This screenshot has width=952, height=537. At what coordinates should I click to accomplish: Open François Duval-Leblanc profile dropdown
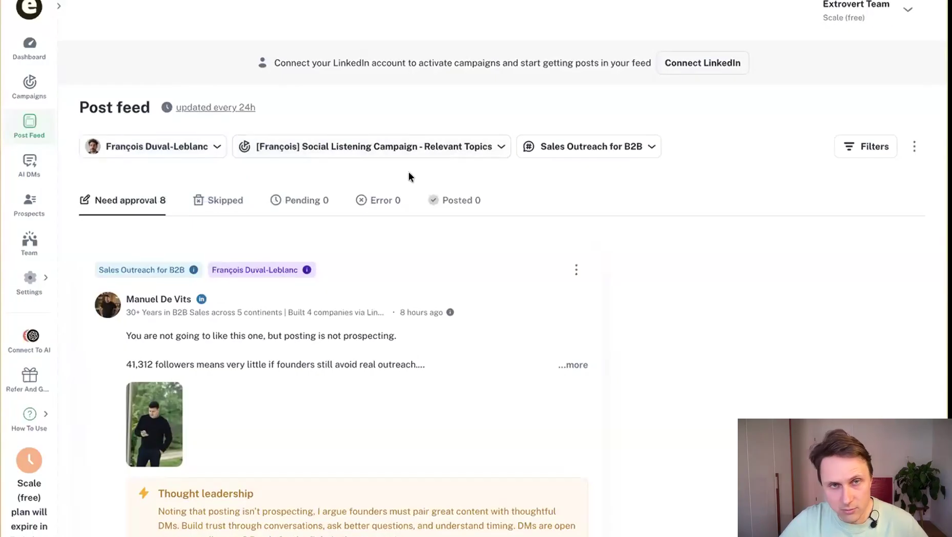[x=153, y=147]
